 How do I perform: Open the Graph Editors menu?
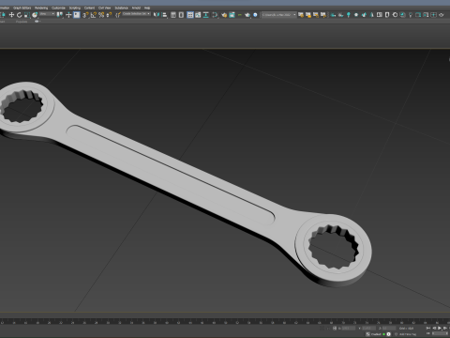pos(22,8)
